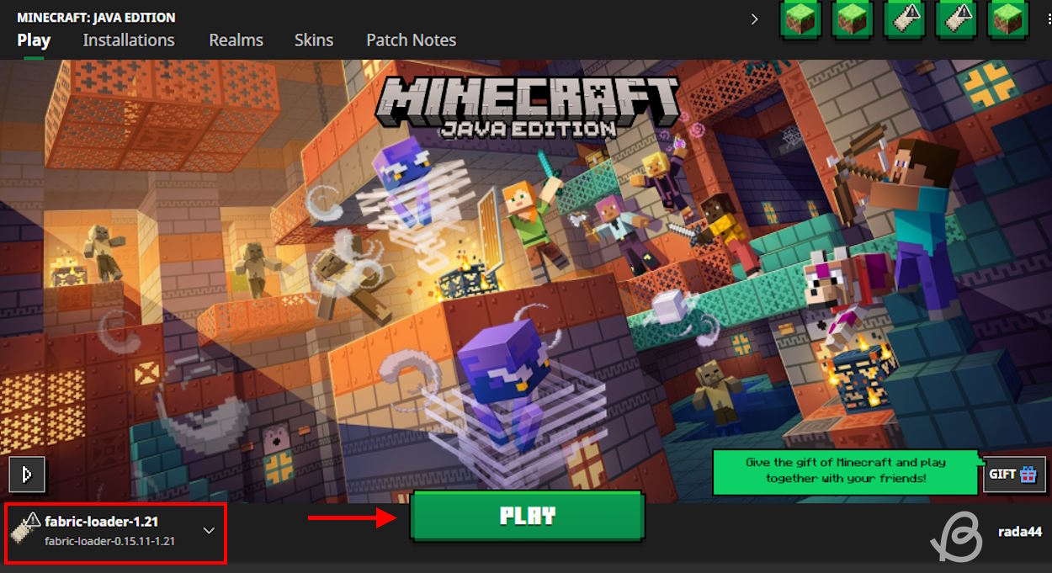
Task: Go to the Skins tab
Action: [314, 40]
